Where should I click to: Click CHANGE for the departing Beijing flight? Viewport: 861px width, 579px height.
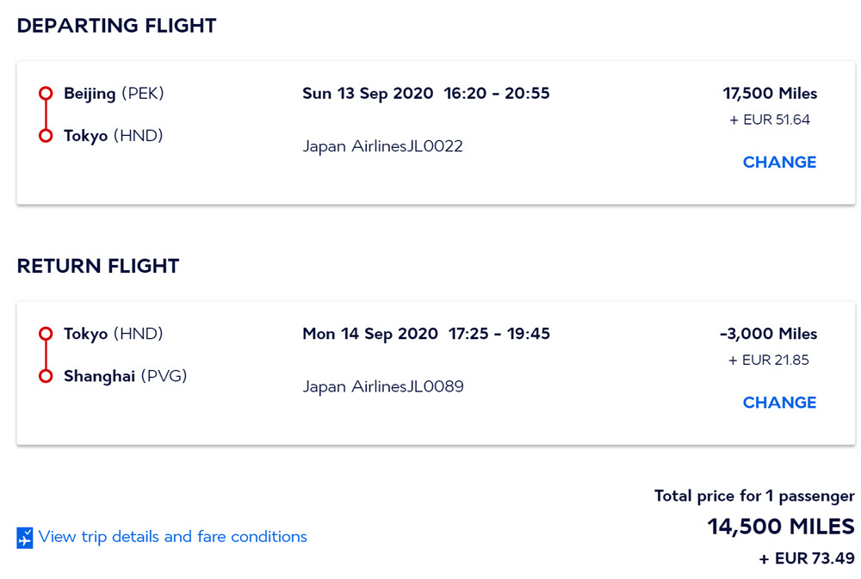pyautogui.click(x=779, y=162)
